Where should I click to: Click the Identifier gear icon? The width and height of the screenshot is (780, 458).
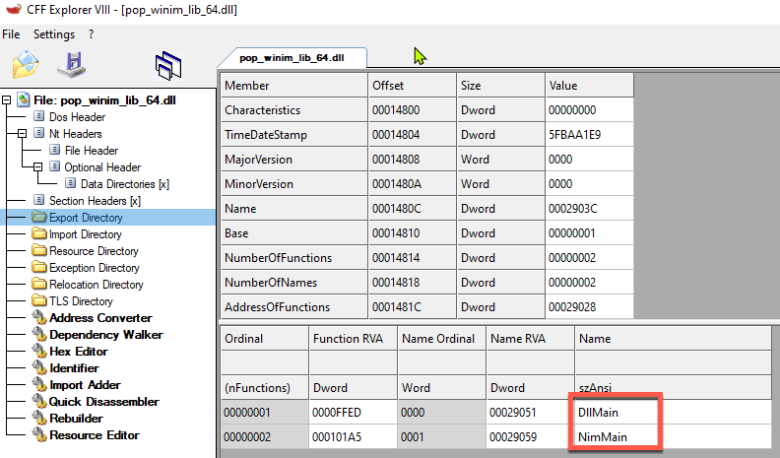click(39, 368)
